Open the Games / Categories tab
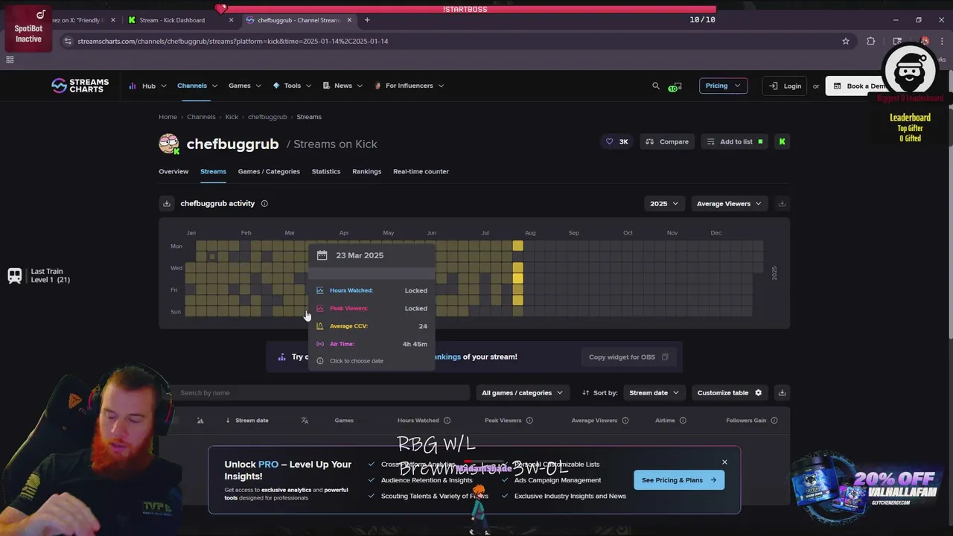Screen dimensions: 953x536 pyautogui.click(x=269, y=171)
